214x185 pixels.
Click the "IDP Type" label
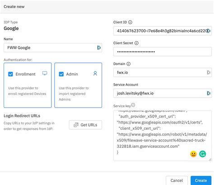(10, 22)
